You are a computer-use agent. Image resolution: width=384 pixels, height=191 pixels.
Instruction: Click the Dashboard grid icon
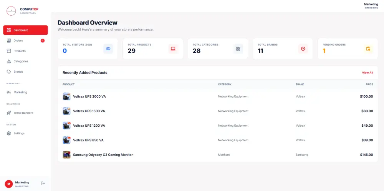pyautogui.click(x=9, y=30)
